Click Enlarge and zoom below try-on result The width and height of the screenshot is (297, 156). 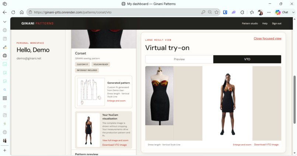coord(242,145)
